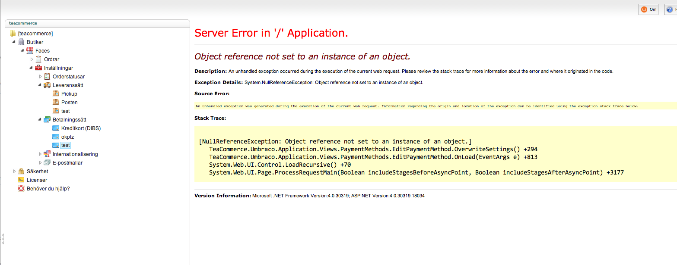The height and width of the screenshot is (265, 677).
Task: Click the lifebuoy icon for Behöver du hjälp?
Action: click(21, 188)
